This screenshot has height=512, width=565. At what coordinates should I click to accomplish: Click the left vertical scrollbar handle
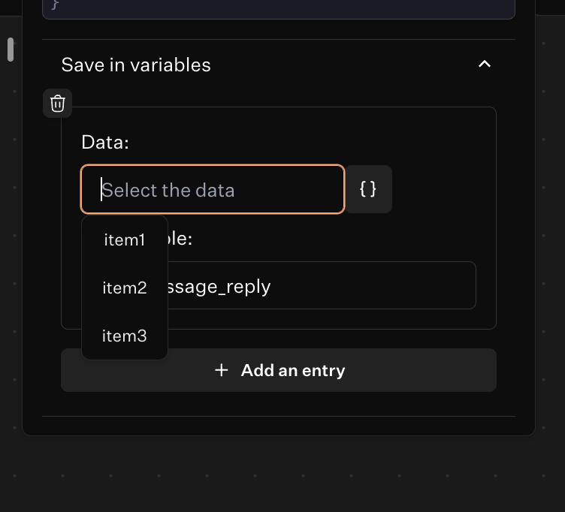pos(11,50)
